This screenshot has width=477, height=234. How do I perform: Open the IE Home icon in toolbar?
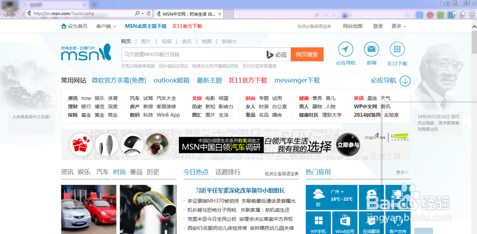(x=455, y=13)
